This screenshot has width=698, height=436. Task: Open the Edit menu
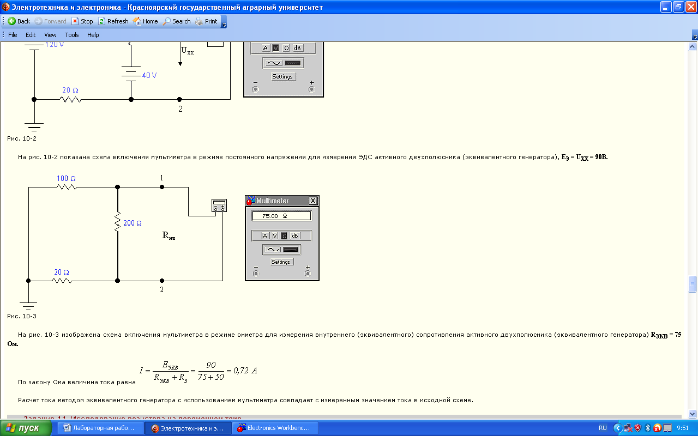[31, 35]
